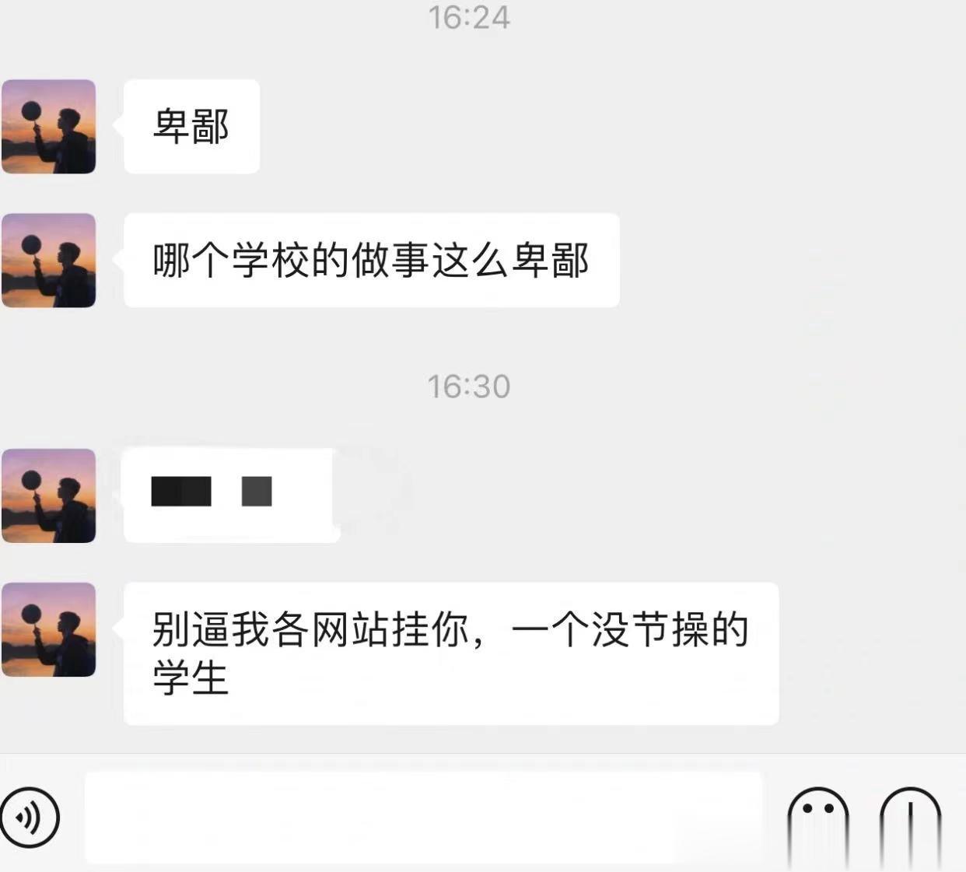Screen dimensions: 966x872
Task: Tap the 16:24 timestamp label
Action: pyautogui.click(x=469, y=17)
